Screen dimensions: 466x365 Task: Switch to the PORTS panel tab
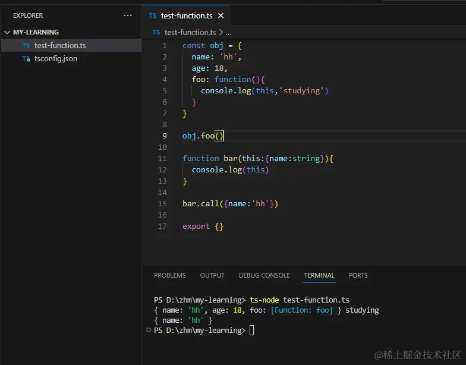click(x=358, y=275)
